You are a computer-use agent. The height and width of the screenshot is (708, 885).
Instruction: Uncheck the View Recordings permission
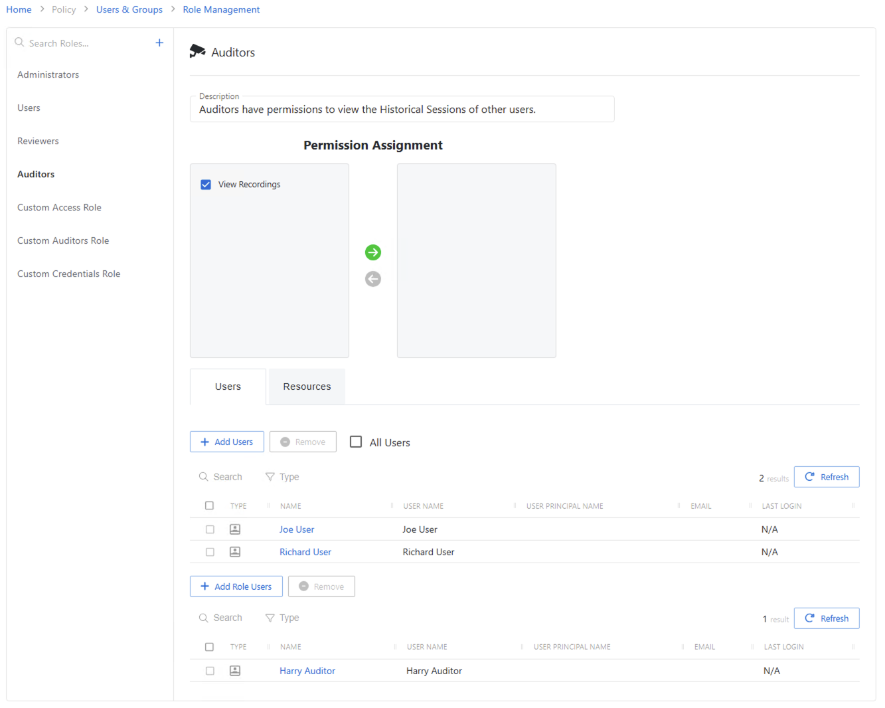pos(206,185)
